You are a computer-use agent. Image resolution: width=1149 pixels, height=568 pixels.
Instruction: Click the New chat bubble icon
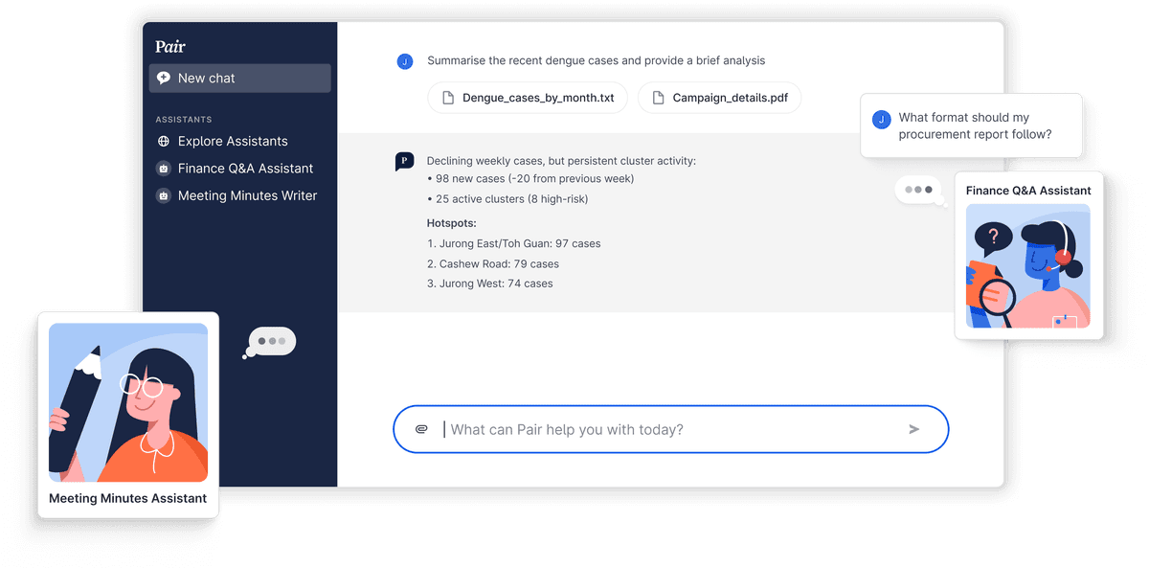[164, 79]
